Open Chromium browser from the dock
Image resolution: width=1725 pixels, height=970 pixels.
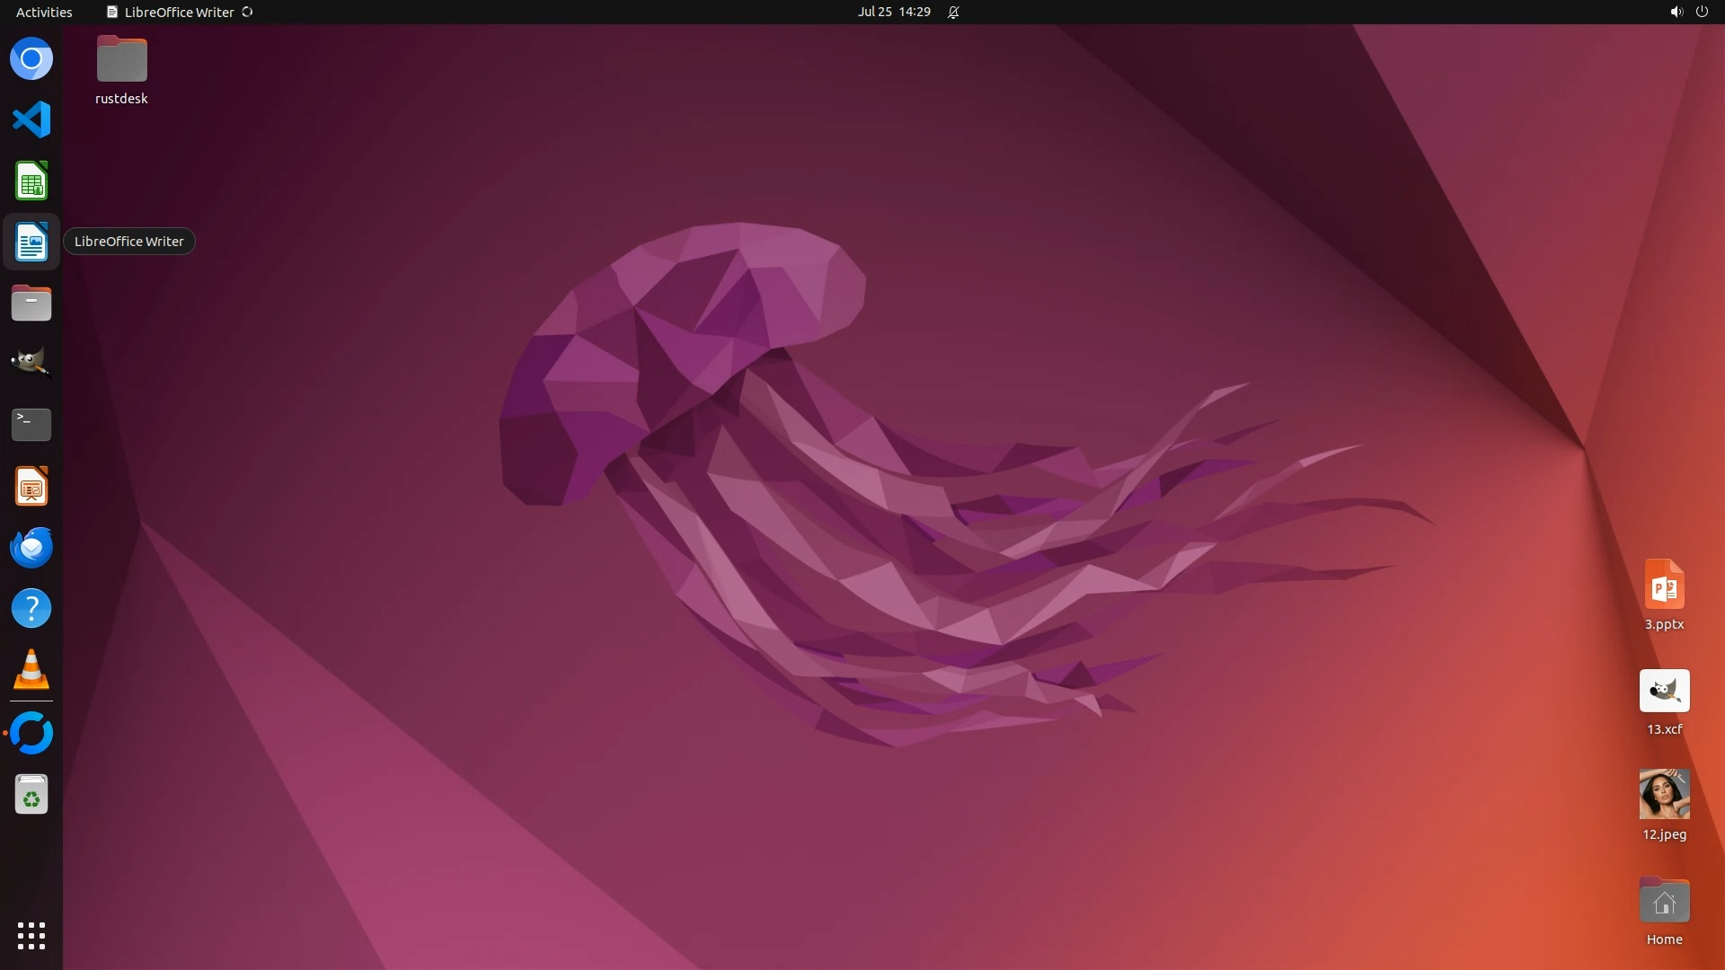pos(31,59)
